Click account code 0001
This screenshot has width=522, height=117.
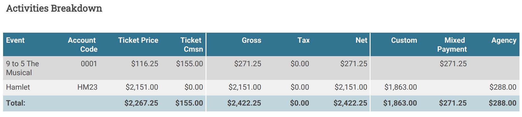(89, 64)
